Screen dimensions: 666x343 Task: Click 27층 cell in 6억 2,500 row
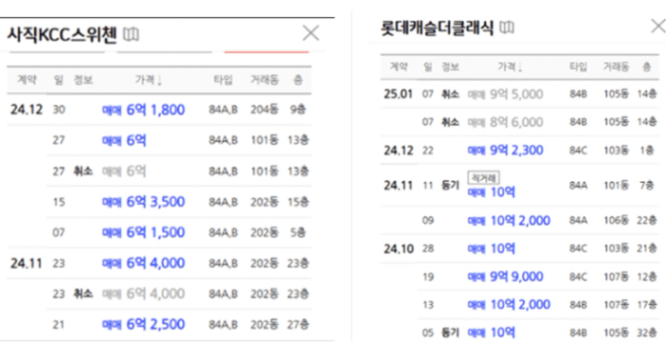298,324
